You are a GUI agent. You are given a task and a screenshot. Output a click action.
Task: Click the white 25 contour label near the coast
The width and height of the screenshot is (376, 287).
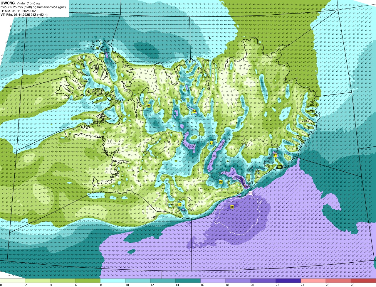[x=251, y=193]
